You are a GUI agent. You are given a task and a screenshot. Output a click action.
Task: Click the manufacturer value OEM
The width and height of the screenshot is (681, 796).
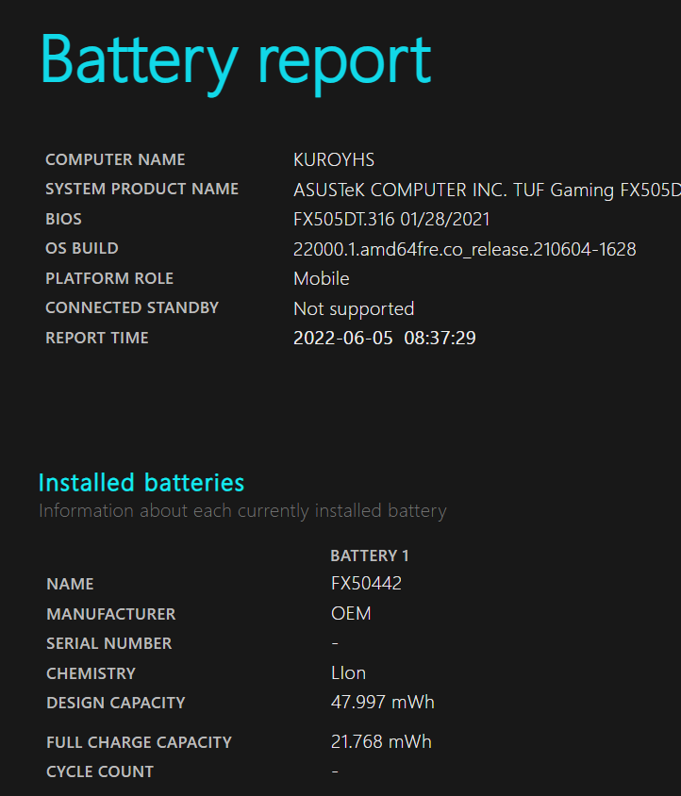(x=351, y=614)
